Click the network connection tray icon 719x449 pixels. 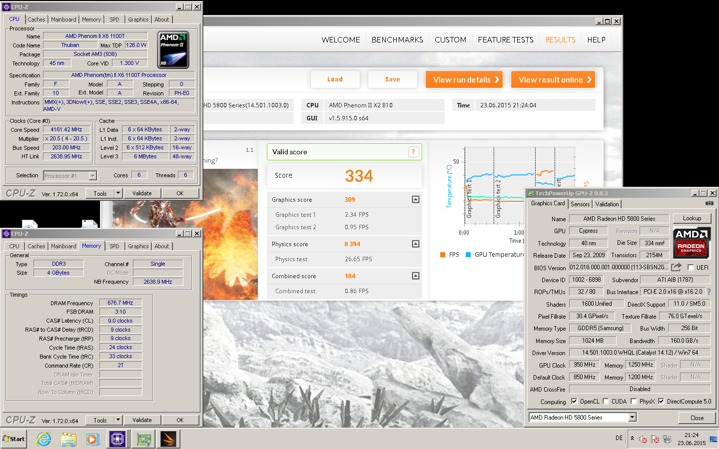667,439
